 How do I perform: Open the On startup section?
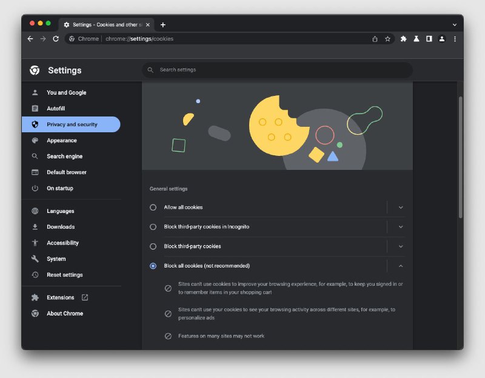60,188
